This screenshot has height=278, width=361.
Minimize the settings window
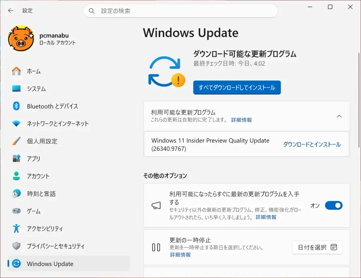pyautogui.click(x=310, y=7)
